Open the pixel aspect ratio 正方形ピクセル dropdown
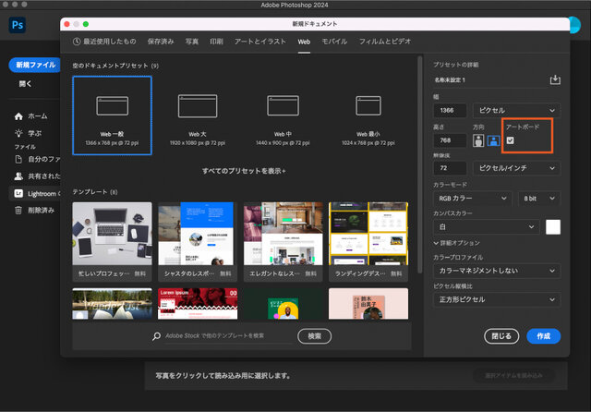 coord(497,299)
